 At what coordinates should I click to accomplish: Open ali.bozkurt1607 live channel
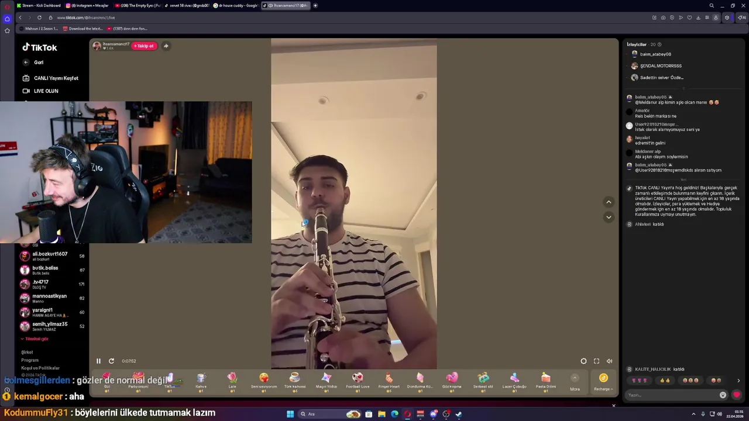pyautogui.click(x=53, y=256)
